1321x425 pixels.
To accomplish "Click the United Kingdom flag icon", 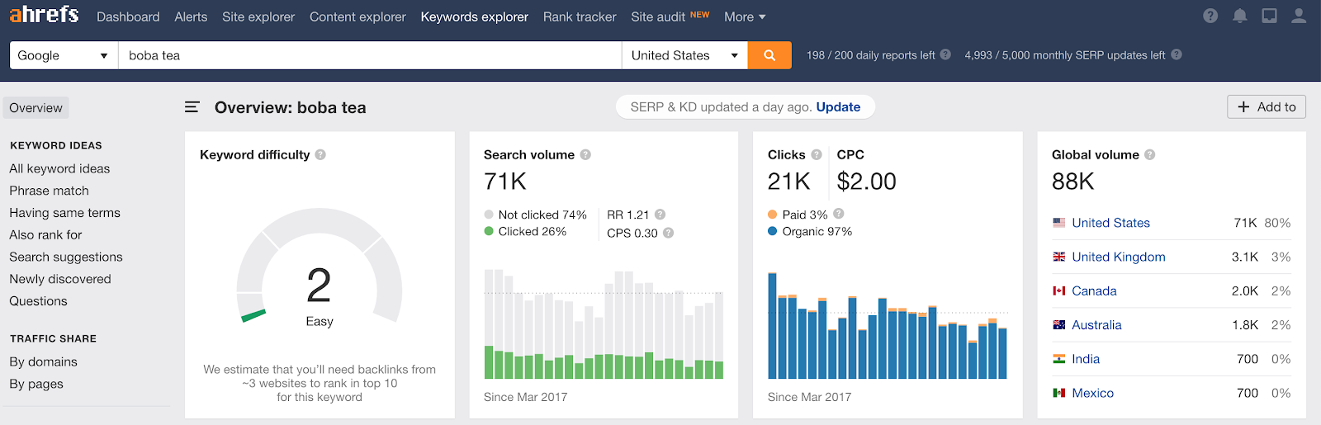I will tap(1059, 257).
